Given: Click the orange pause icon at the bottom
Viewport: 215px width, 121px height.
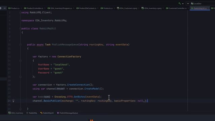Looking at the screenshot, I should (x=92, y=120).
